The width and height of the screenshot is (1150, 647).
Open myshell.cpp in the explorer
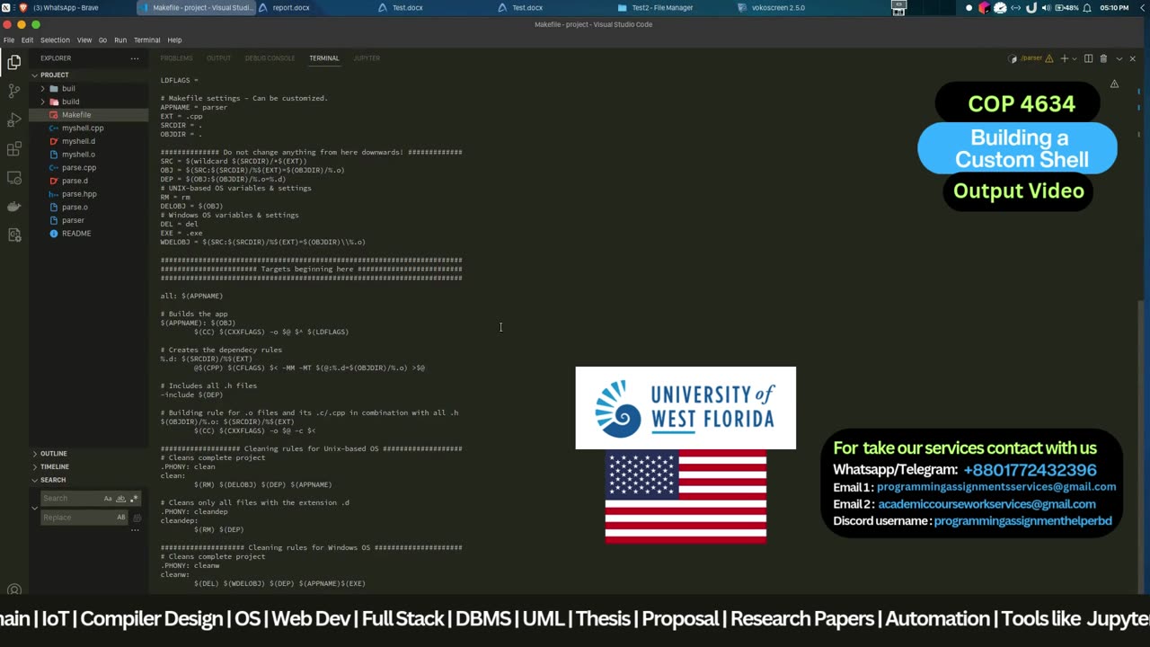coord(83,128)
